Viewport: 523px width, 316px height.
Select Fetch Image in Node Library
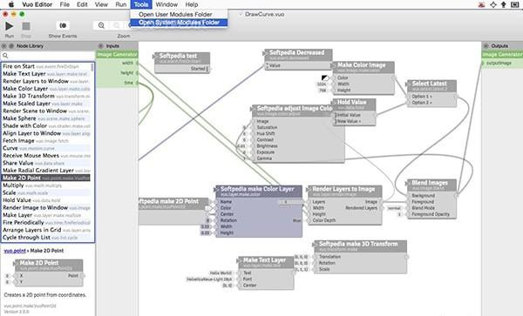46,140
